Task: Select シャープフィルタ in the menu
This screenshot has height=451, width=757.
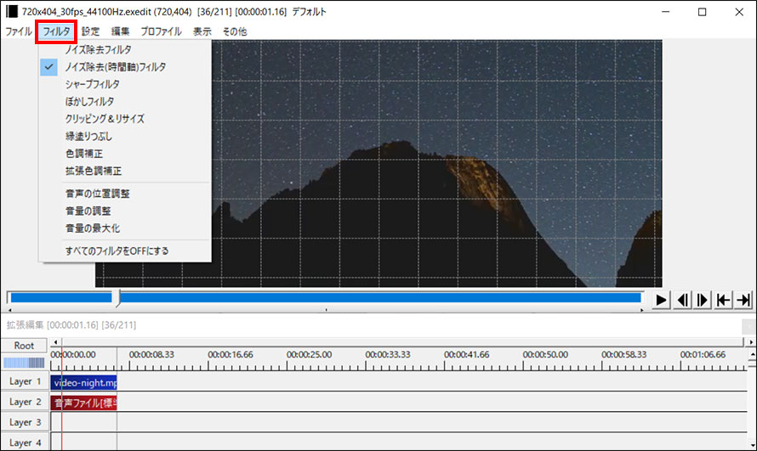Action: click(124, 84)
